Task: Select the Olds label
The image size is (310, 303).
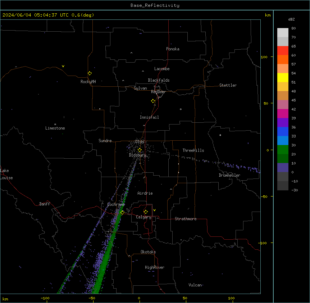Action: pos(140,142)
